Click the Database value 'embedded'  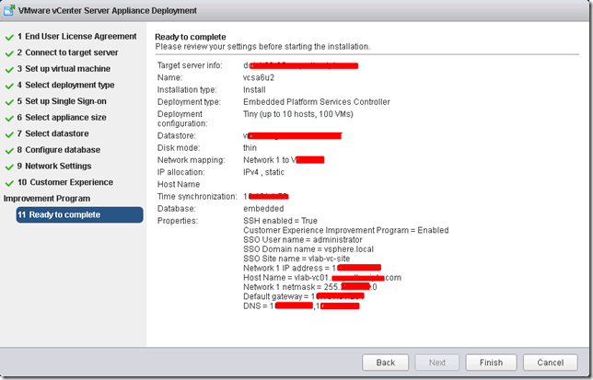click(x=263, y=209)
